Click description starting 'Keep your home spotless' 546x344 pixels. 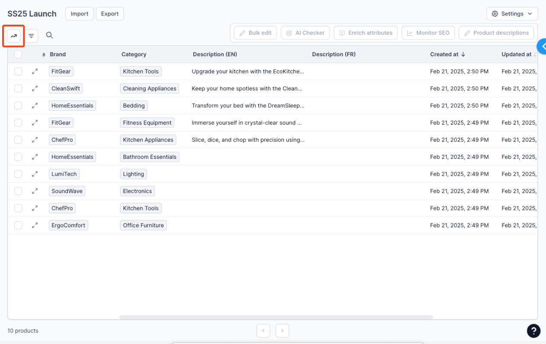tap(247, 88)
